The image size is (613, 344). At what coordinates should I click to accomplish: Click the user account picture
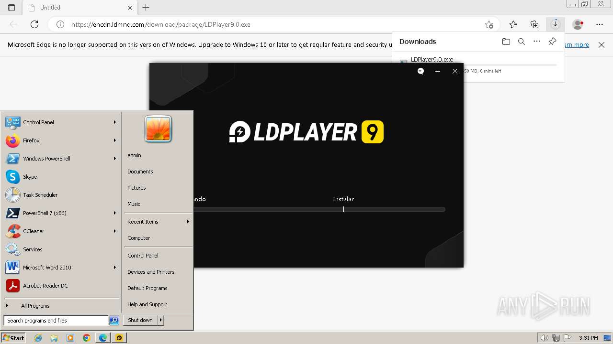(x=158, y=129)
